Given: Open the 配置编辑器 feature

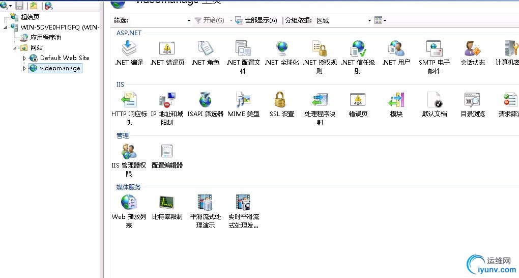Looking at the screenshot, I should click(x=167, y=156).
